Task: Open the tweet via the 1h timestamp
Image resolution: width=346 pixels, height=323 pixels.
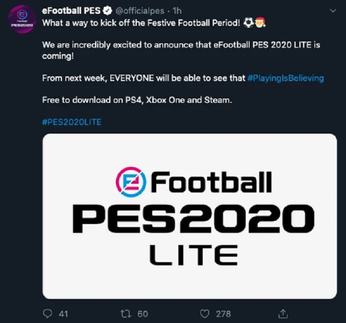Action: point(176,11)
